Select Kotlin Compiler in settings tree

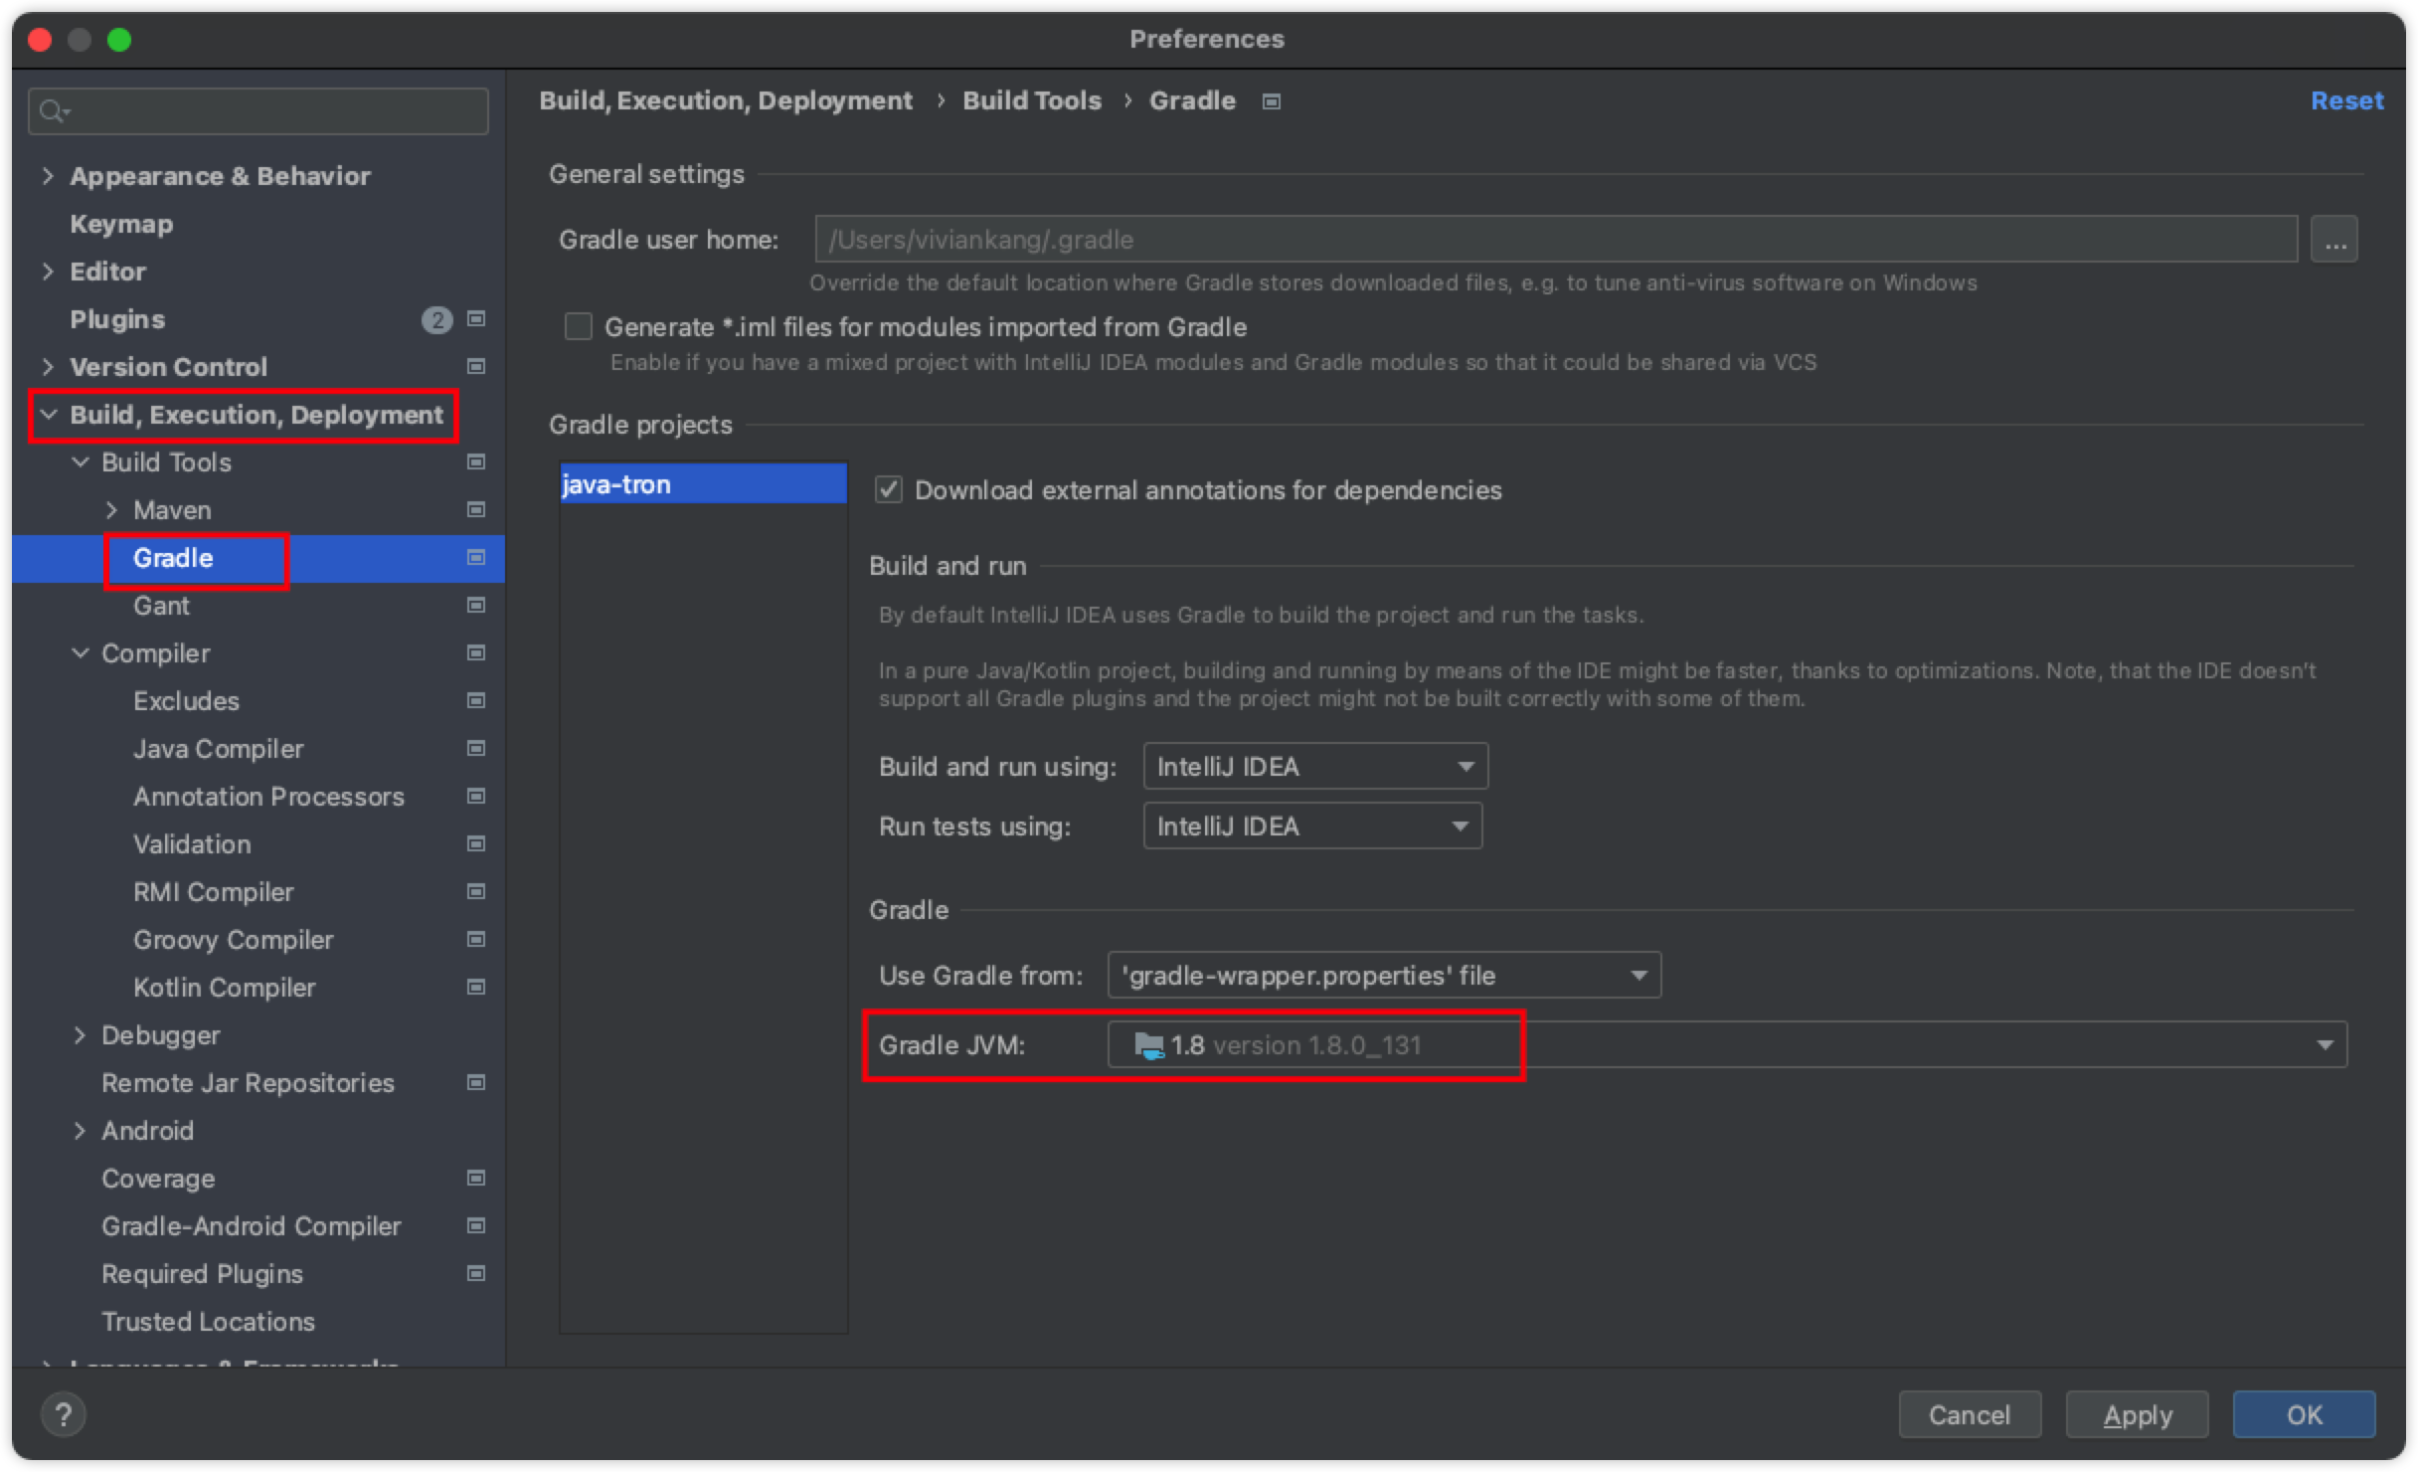coord(224,988)
